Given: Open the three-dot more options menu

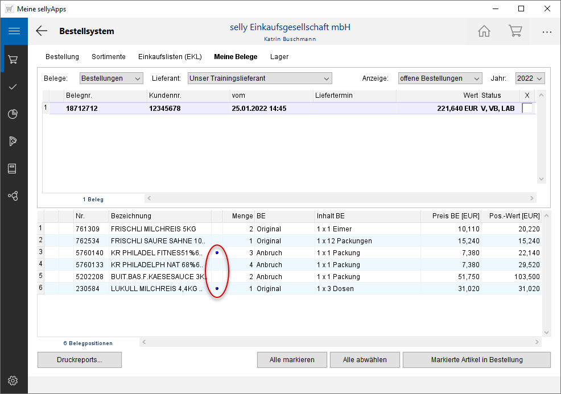Looking at the screenshot, I should click(x=547, y=32).
